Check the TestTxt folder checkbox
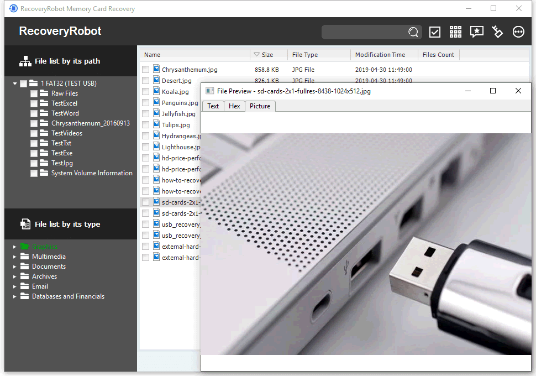536x376 pixels. pos(34,143)
